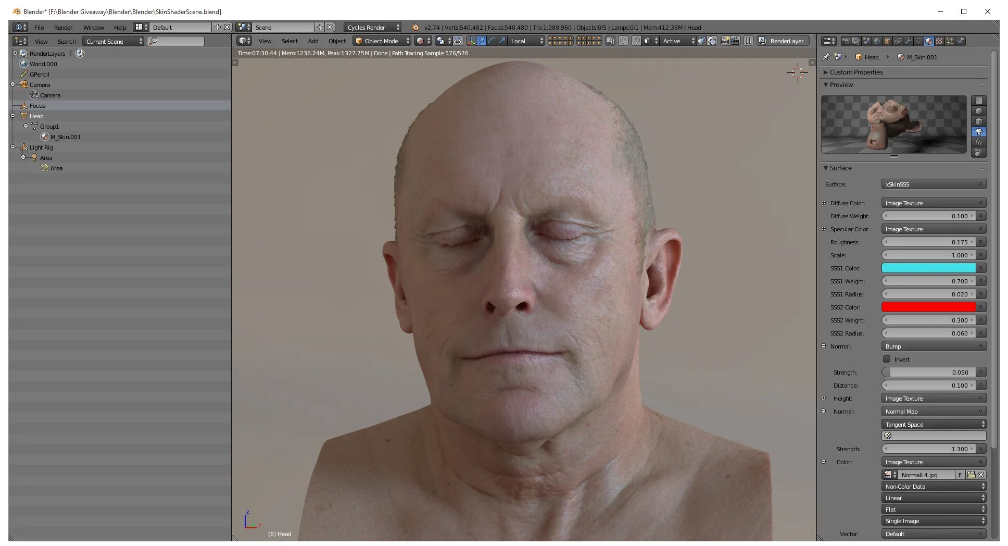Select monkey material preview
This screenshot has width=1008, height=546.
[979, 132]
